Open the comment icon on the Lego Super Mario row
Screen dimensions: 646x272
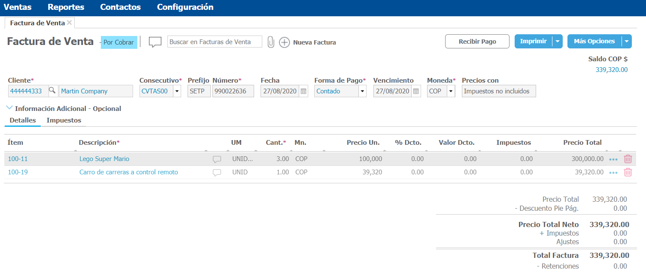[x=217, y=159]
